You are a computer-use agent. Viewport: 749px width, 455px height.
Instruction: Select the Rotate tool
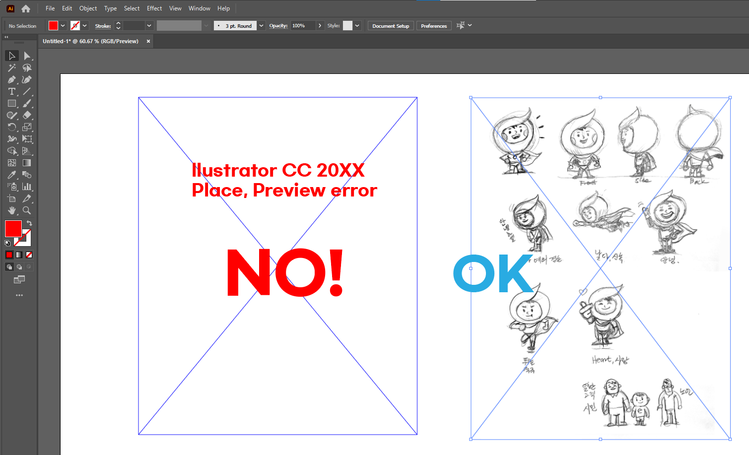12,127
